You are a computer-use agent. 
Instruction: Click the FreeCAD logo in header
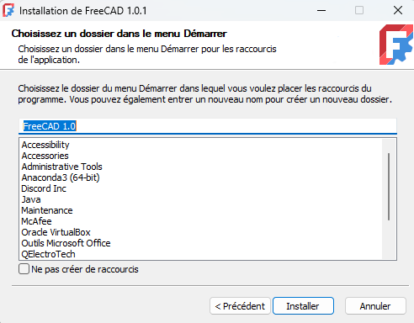395,45
